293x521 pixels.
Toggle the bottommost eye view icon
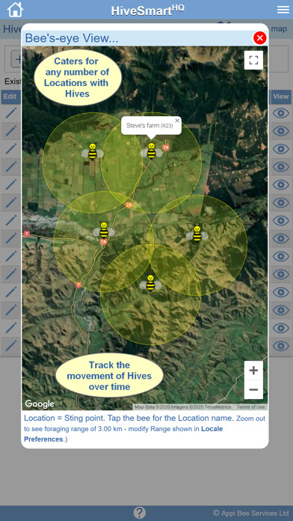(x=281, y=346)
